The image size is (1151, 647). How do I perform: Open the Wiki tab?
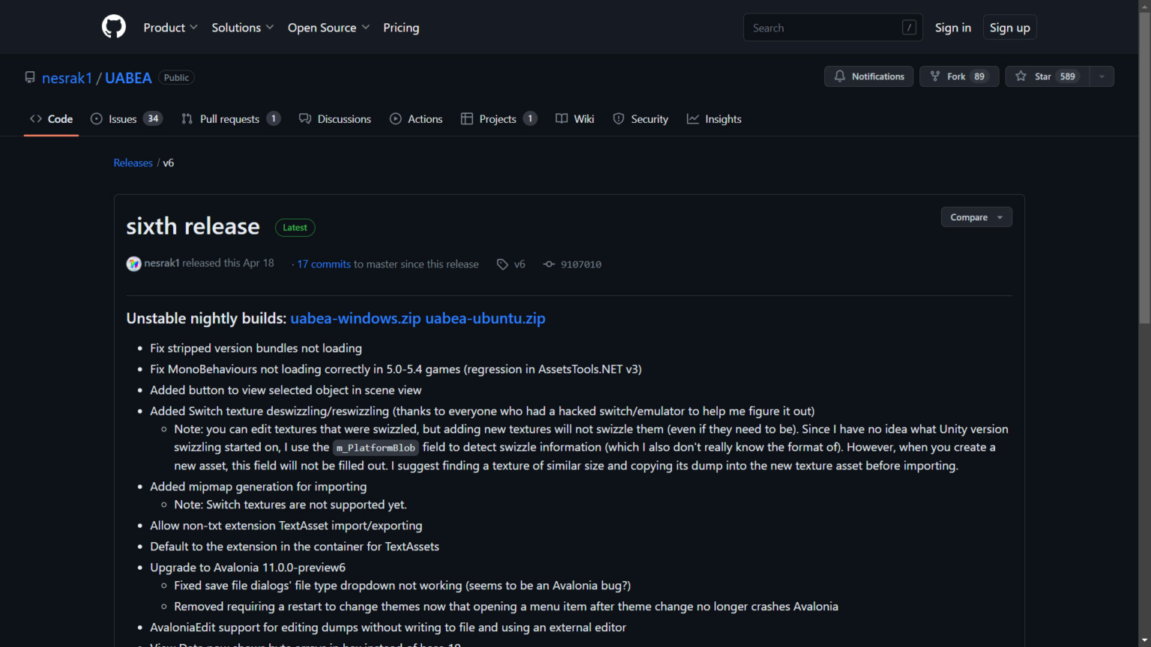pos(575,119)
